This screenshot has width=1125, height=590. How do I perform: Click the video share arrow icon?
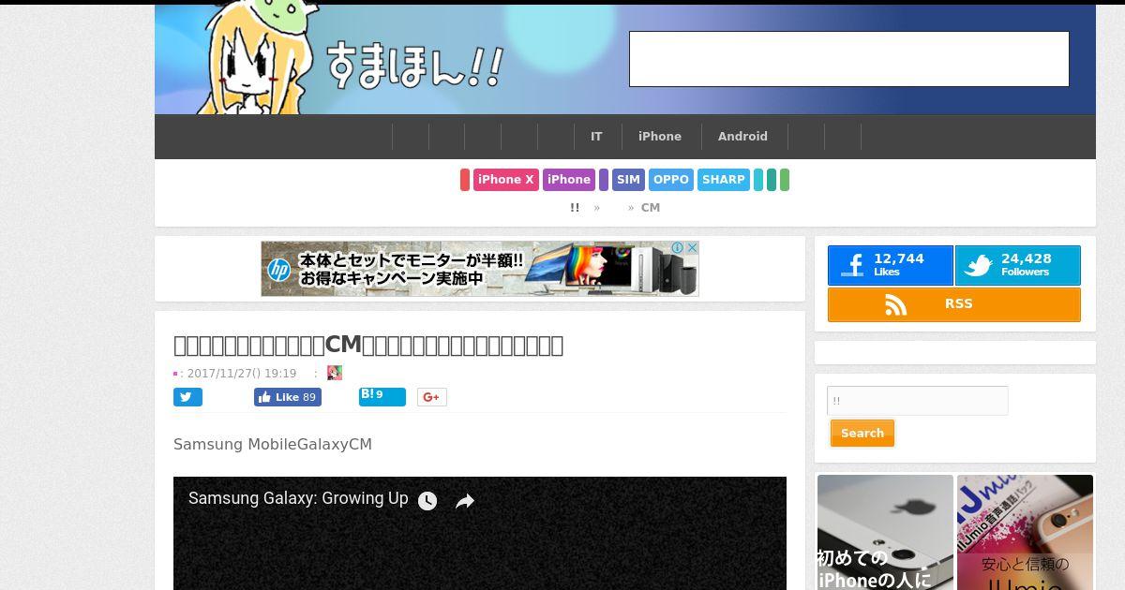465,501
